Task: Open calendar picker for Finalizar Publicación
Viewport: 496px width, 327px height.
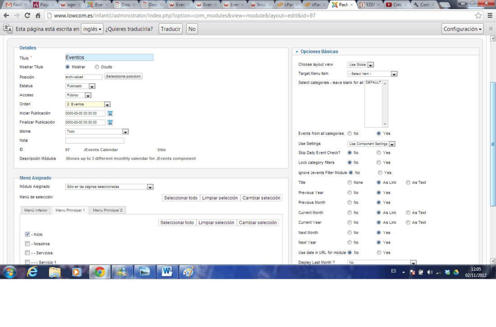Action: coord(110,123)
